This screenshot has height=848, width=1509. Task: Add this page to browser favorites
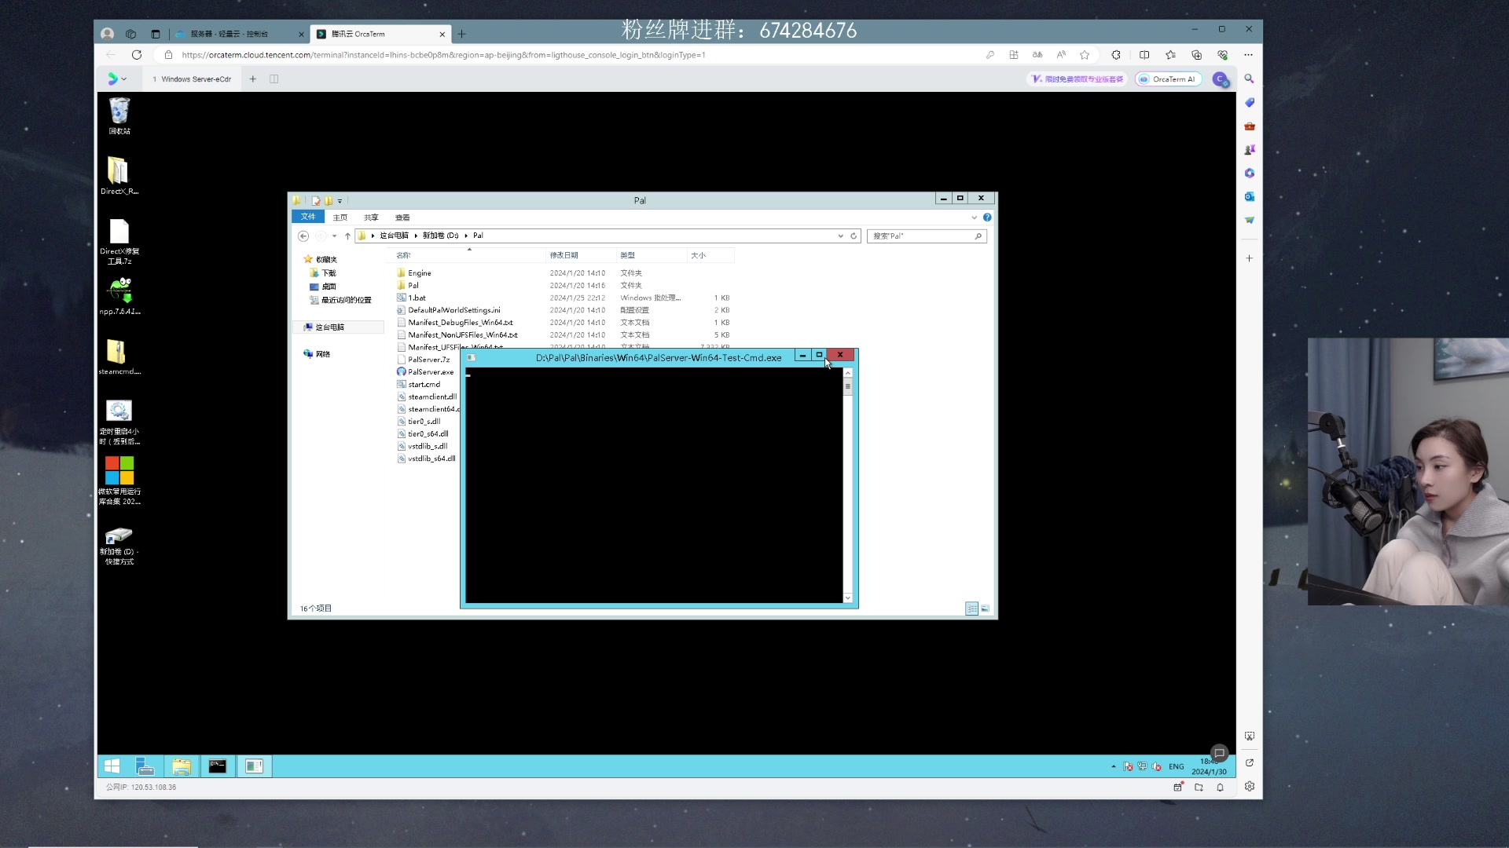[1085, 55]
